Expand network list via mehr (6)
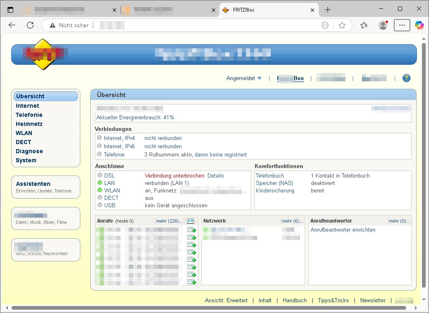The width and height of the screenshot is (429, 313). 292,221
